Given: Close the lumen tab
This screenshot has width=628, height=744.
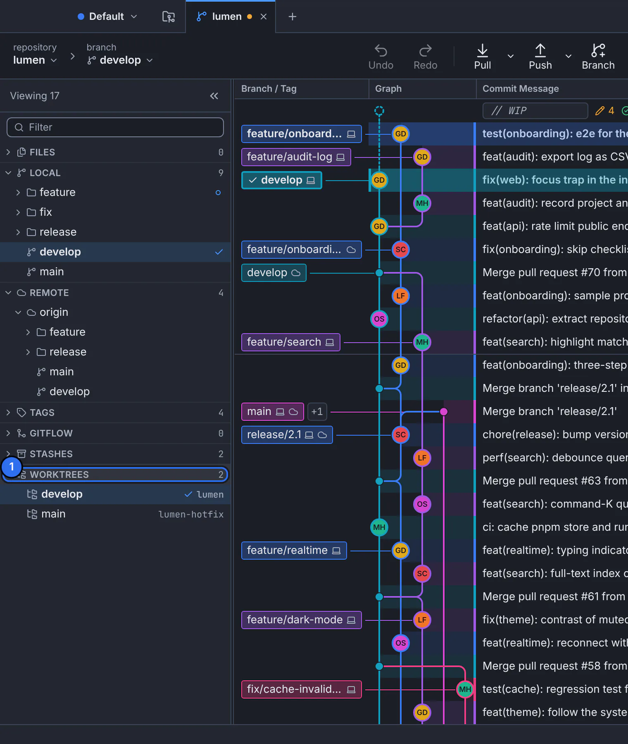Looking at the screenshot, I should (264, 17).
